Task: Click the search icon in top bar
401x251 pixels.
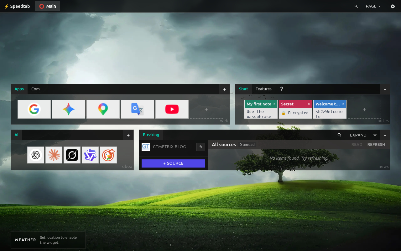Action: click(356, 6)
